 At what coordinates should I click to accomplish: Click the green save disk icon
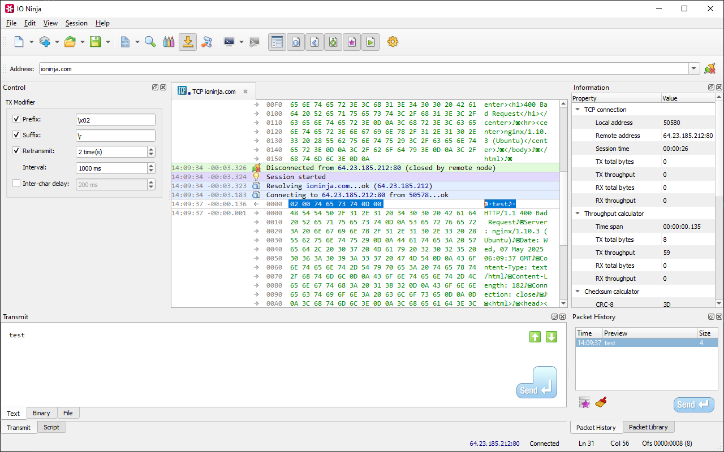[96, 42]
